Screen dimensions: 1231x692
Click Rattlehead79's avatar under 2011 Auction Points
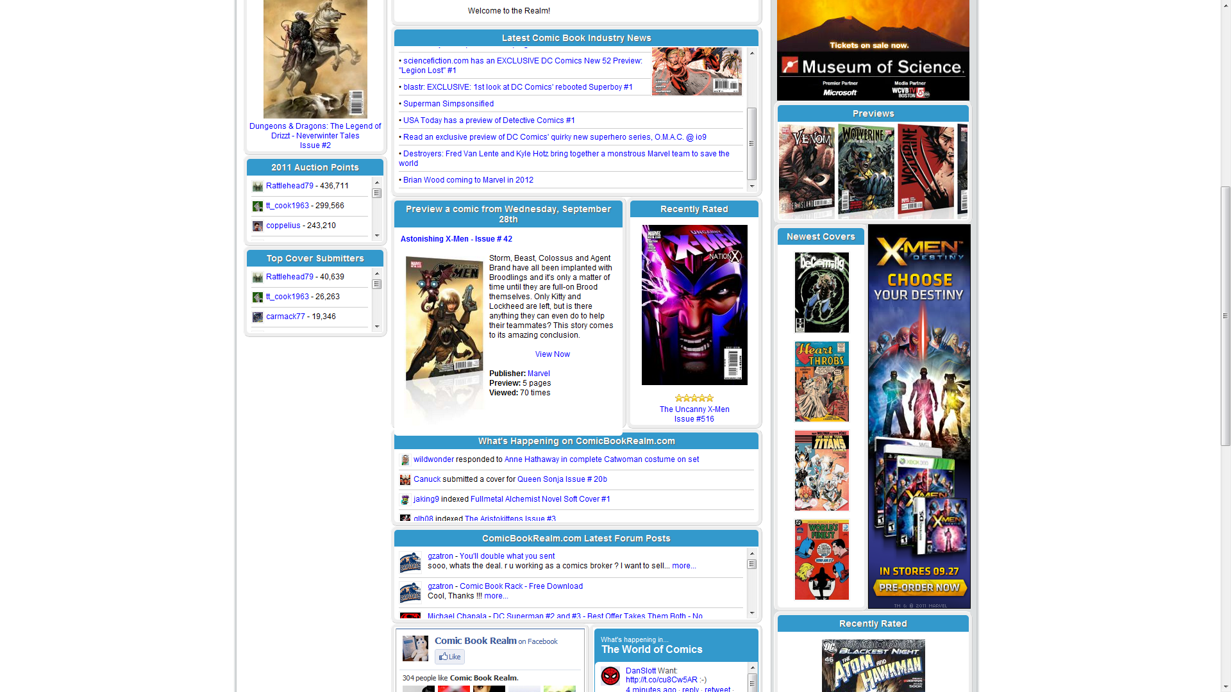tap(258, 186)
